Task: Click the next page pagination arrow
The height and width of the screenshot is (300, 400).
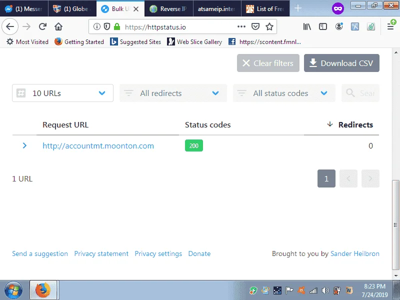Action: tap(370, 178)
